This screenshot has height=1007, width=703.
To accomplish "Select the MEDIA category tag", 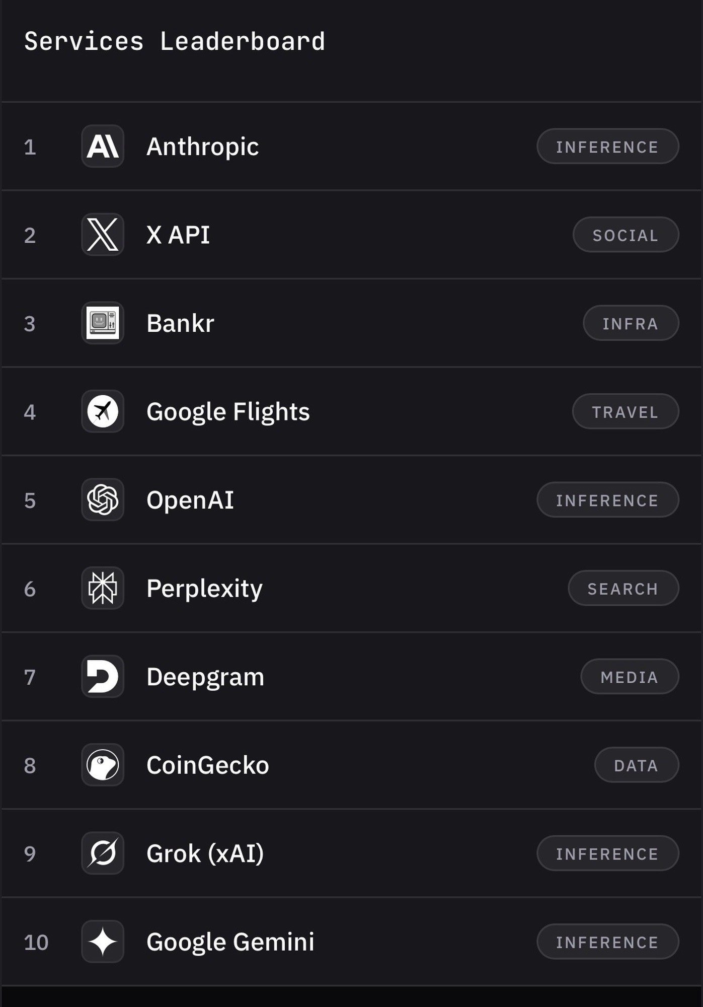I will click(x=630, y=677).
